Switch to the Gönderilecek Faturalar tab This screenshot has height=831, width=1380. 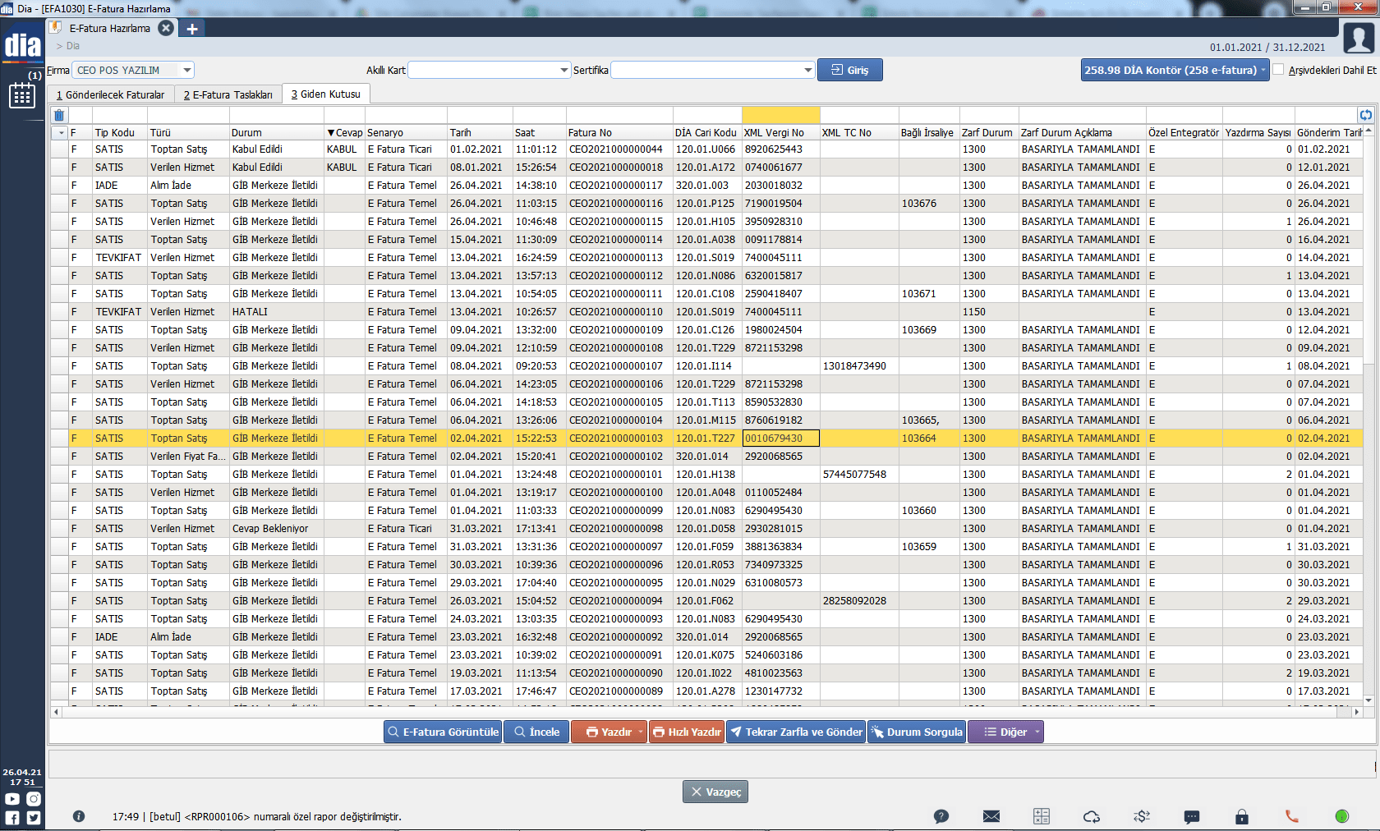[x=110, y=94]
